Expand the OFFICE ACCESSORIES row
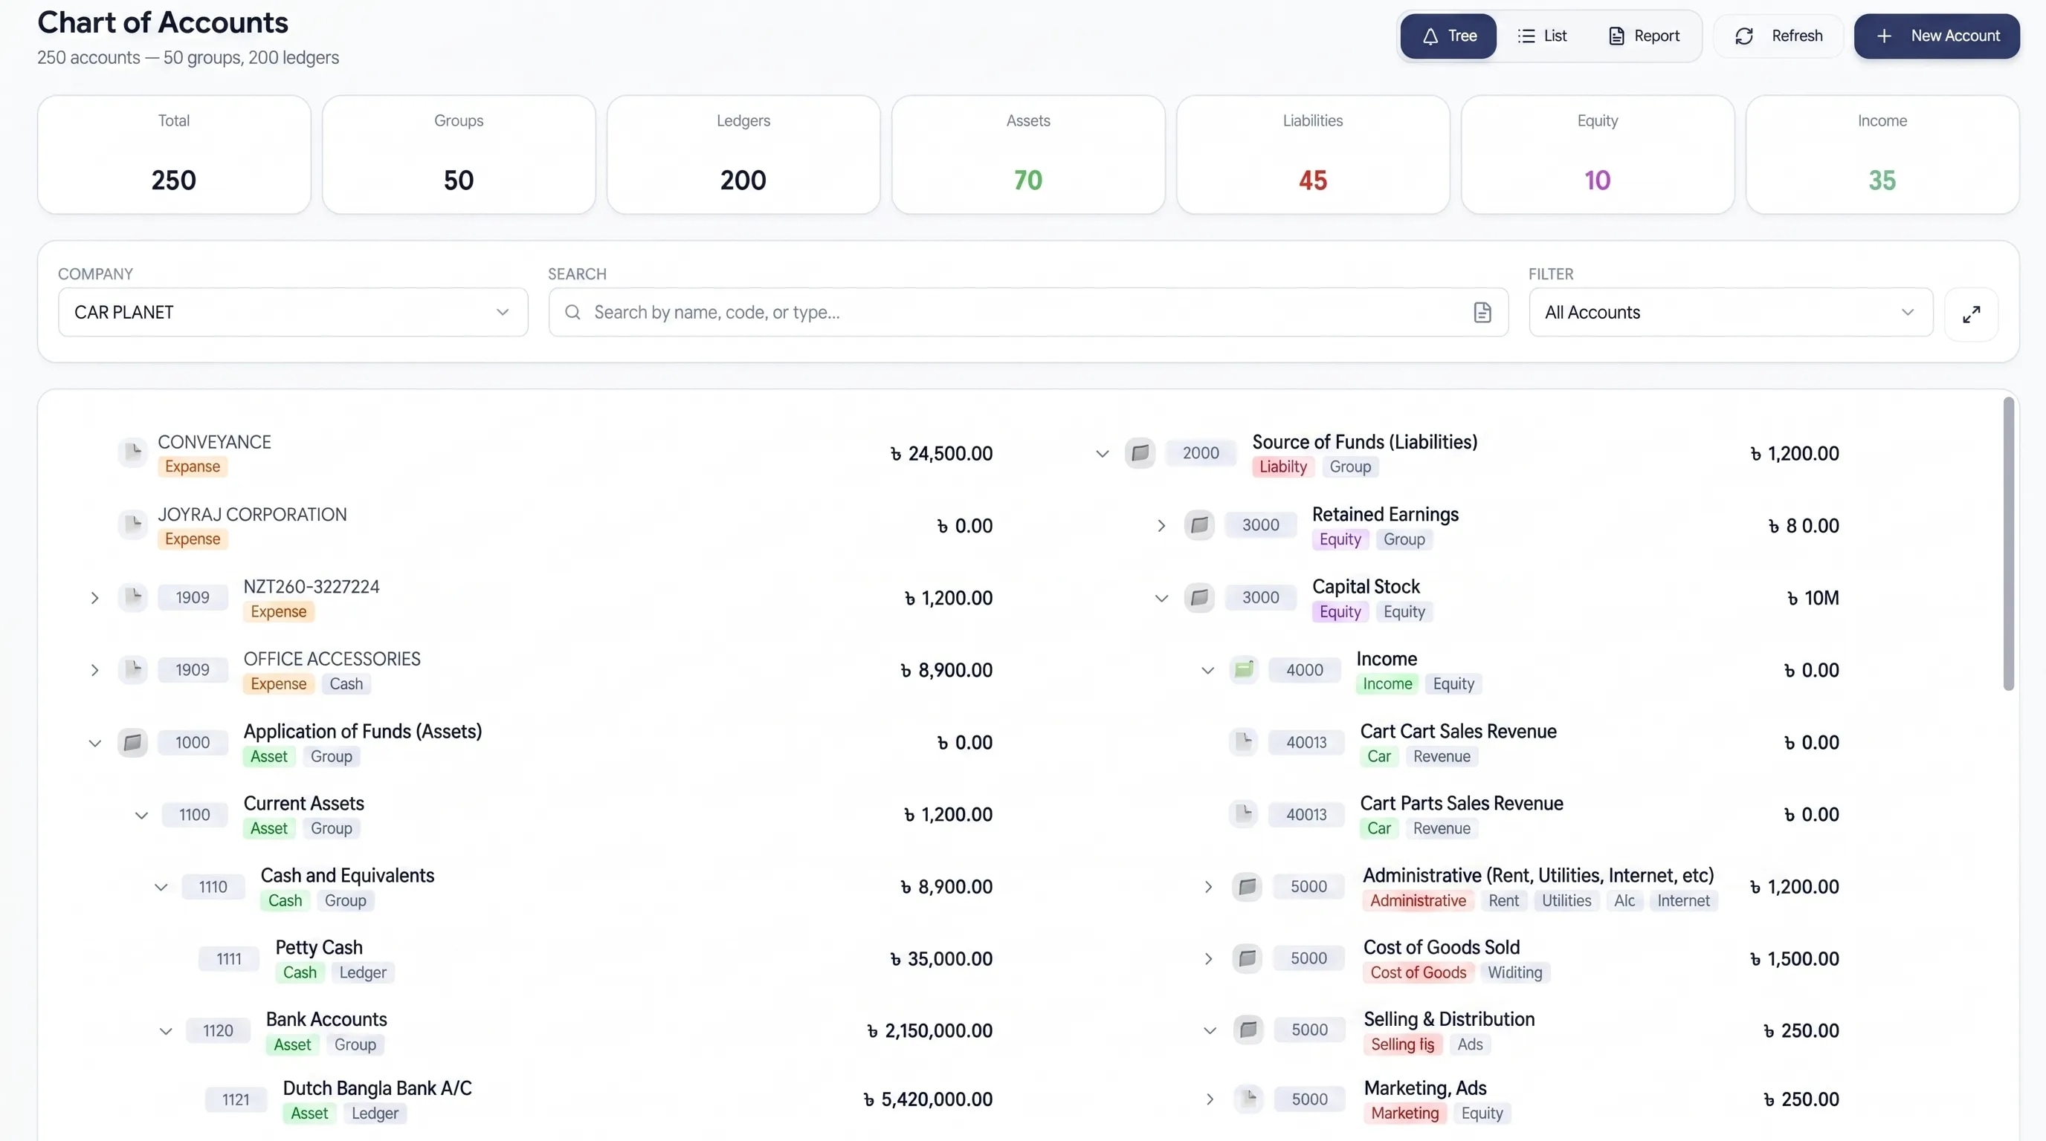The image size is (2046, 1141). [94, 670]
